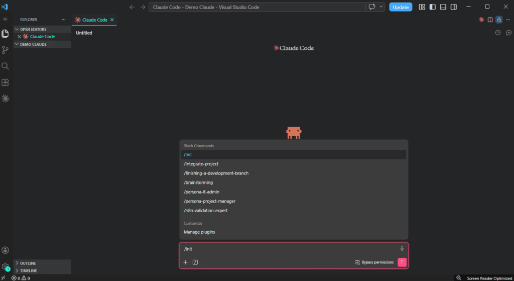Image resolution: width=514 pixels, height=281 pixels.
Task: Choose /brainstorming from slash commands list
Action: (x=198, y=182)
